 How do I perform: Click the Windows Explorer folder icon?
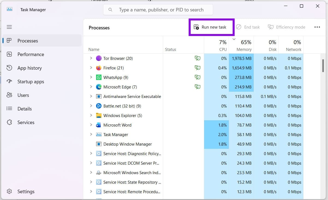click(x=99, y=115)
